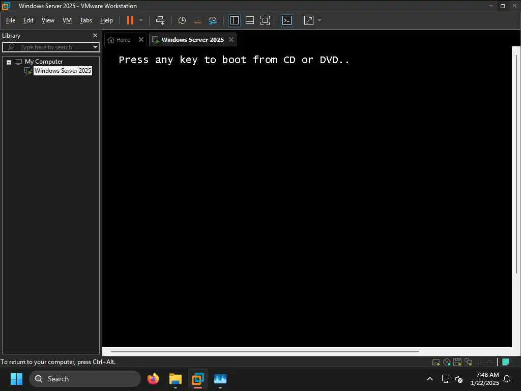Open the notifications bell
Screen dimensions: 521x391
(x=507, y=379)
